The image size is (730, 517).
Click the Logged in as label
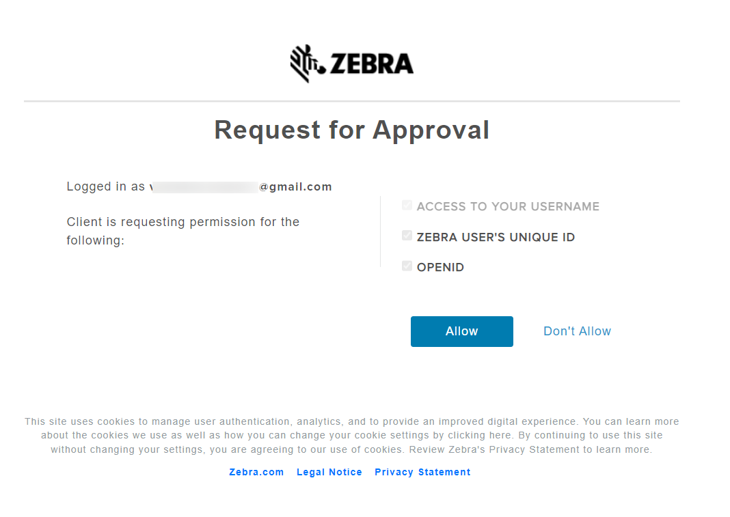coord(106,186)
